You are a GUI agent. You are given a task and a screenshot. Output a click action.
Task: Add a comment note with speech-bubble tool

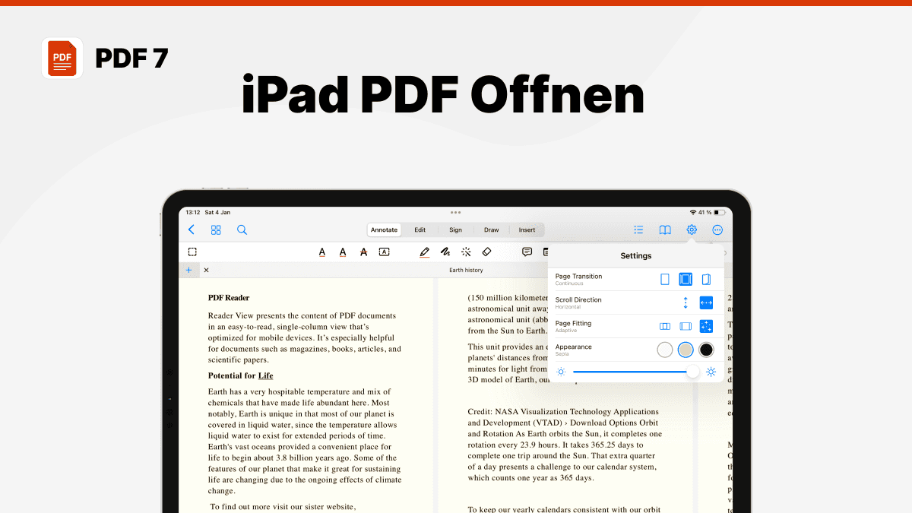(x=527, y=252)
